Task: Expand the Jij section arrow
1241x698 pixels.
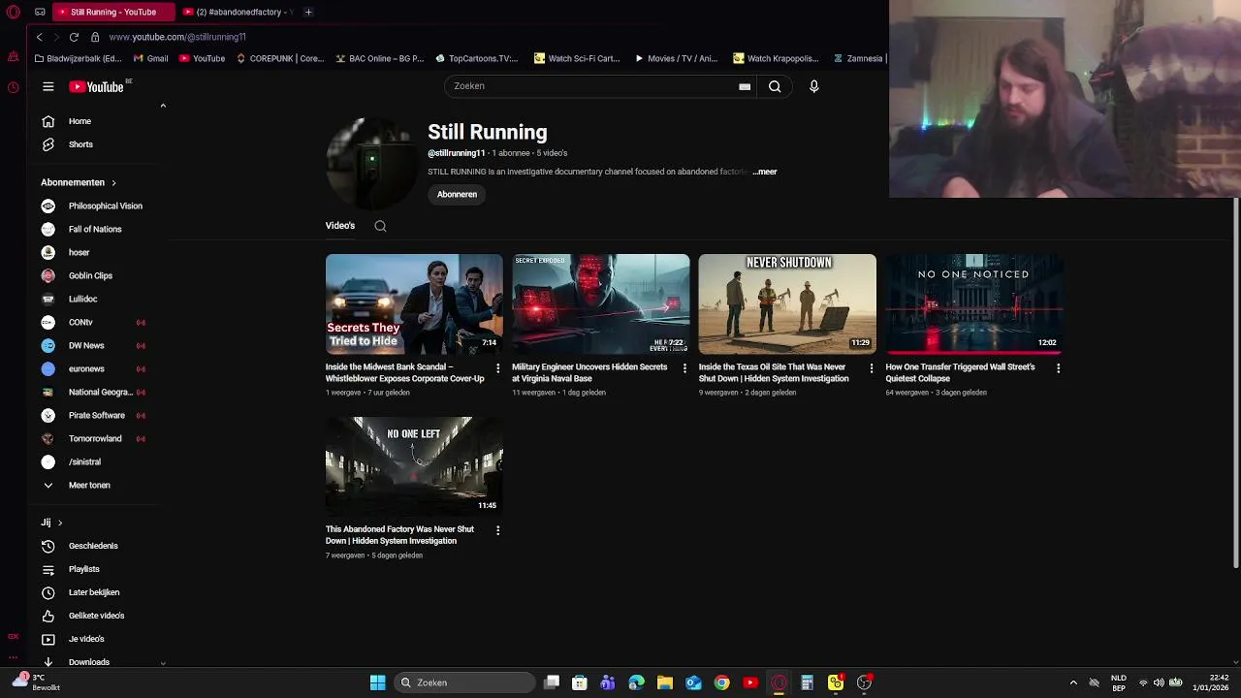Action: [x=60, y=523]
